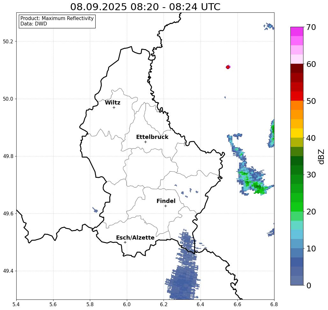
Task: Click the 'Product: Maximum Reflectivity' text
Action: 57,18
